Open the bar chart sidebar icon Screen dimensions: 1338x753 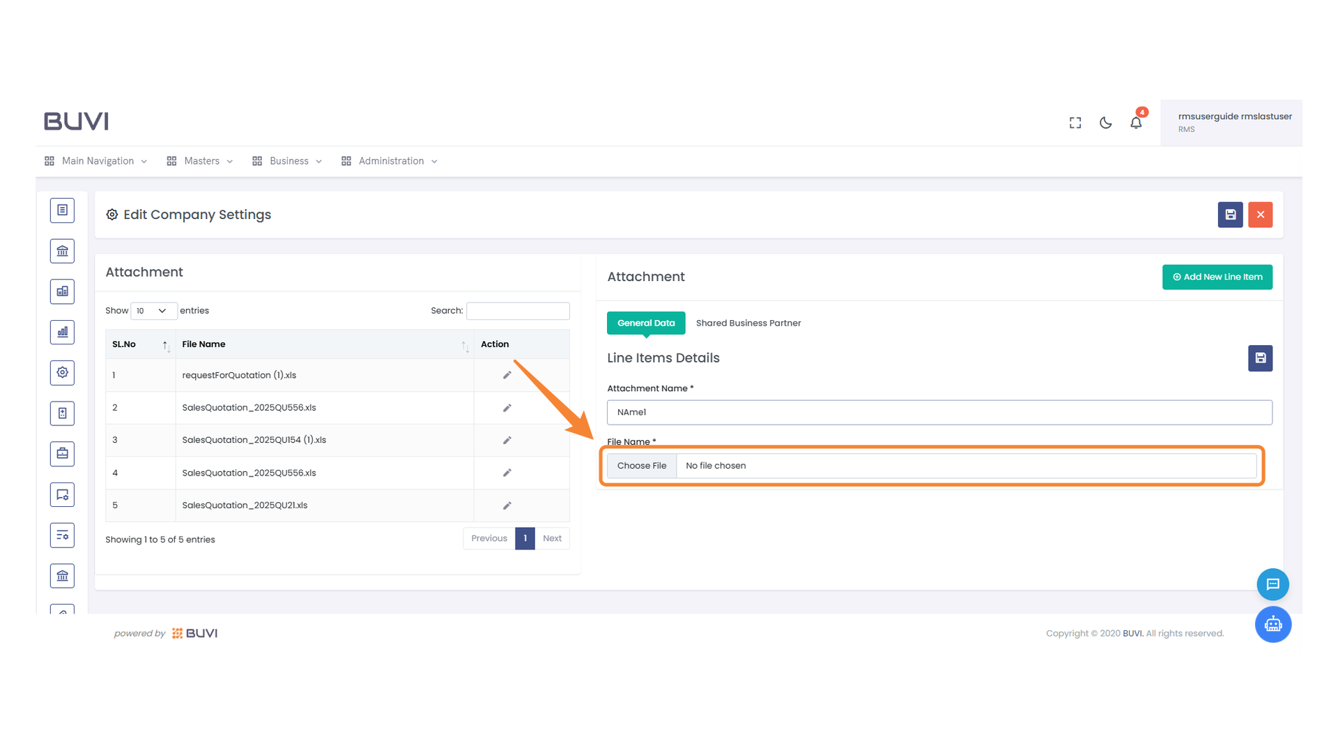pos(62,332)
